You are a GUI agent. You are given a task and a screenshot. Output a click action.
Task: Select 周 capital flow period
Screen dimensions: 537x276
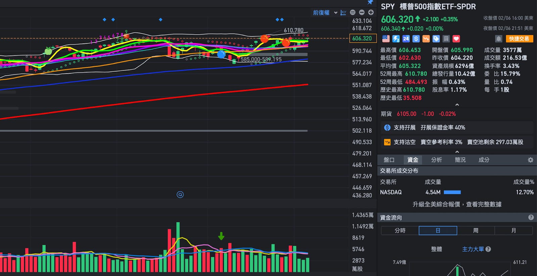coord(476,230)
